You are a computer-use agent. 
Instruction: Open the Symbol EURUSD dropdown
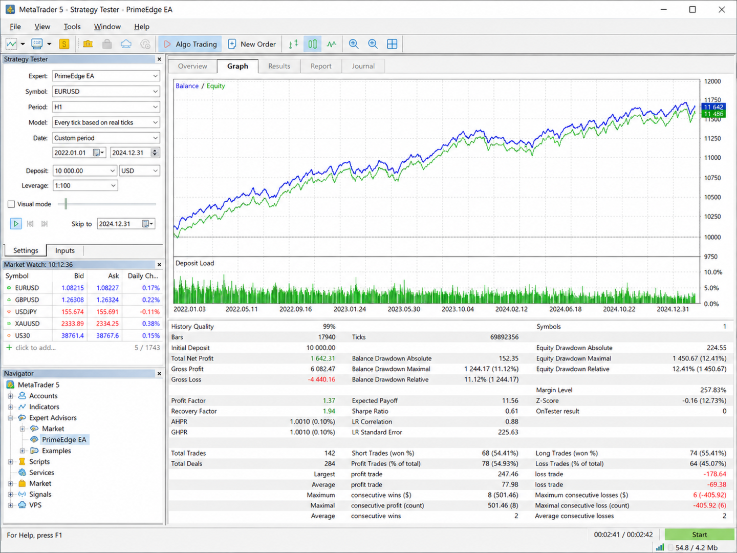pyautogui.click(x=106, y=92)
